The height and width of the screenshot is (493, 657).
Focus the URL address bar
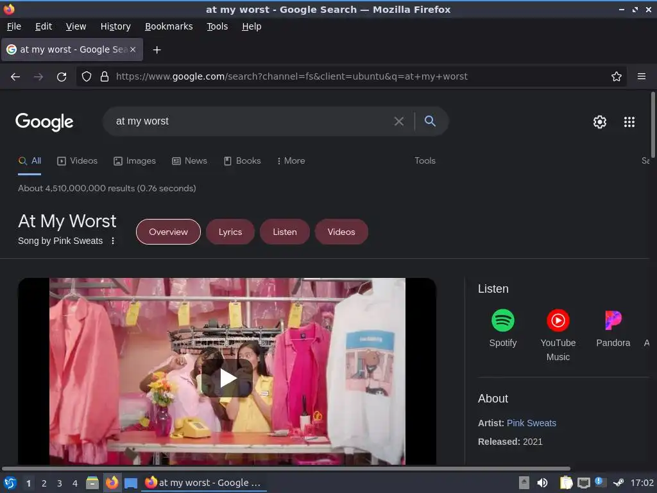coord(352,77)
